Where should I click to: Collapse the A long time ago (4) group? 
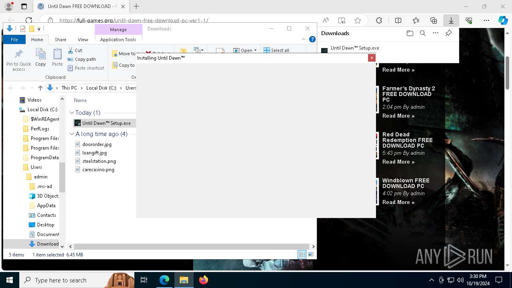click(x=72, y=134)
